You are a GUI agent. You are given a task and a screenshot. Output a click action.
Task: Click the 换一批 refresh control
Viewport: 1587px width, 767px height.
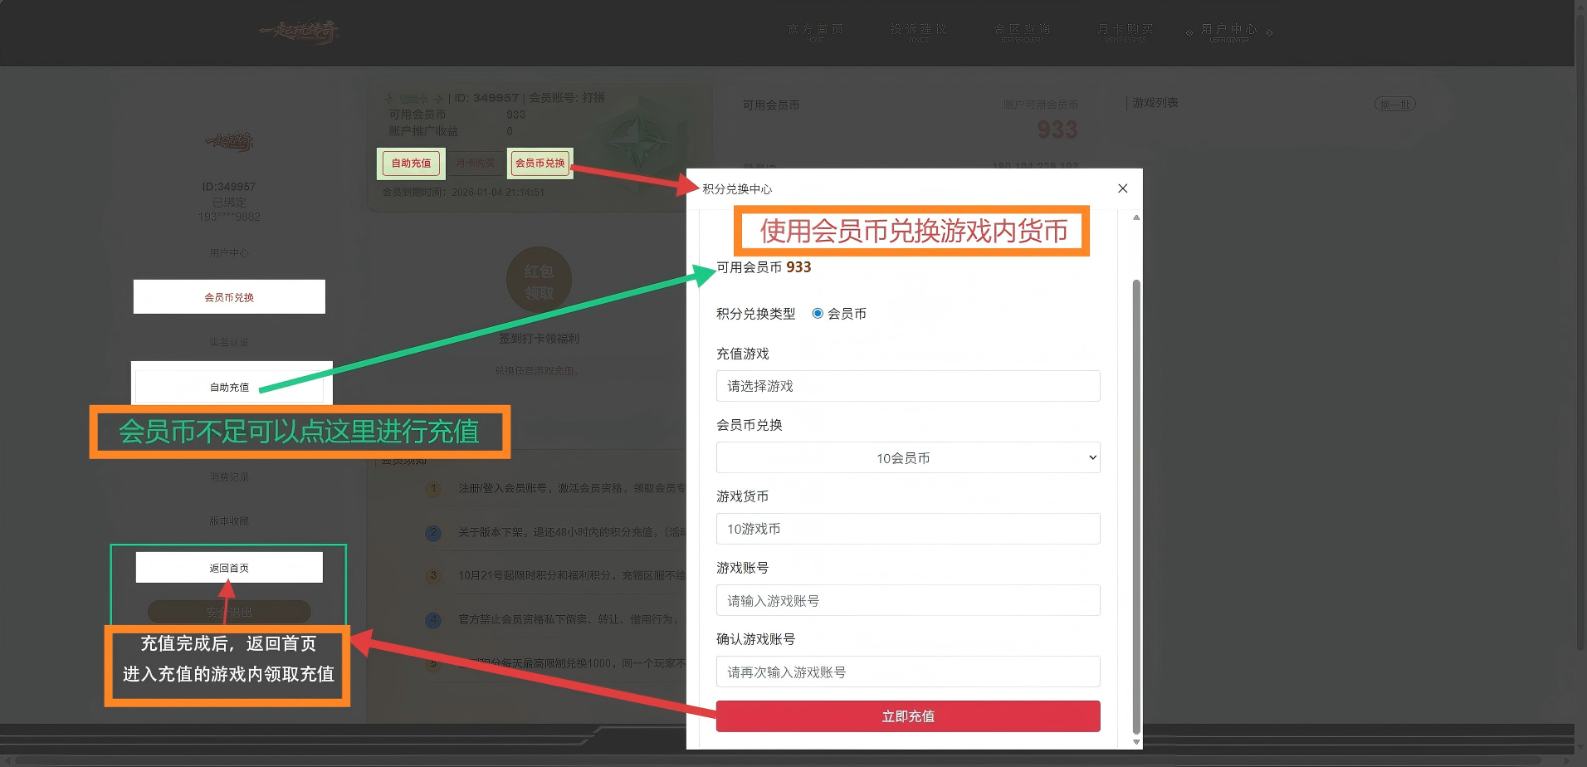(x=1394, y=104)
